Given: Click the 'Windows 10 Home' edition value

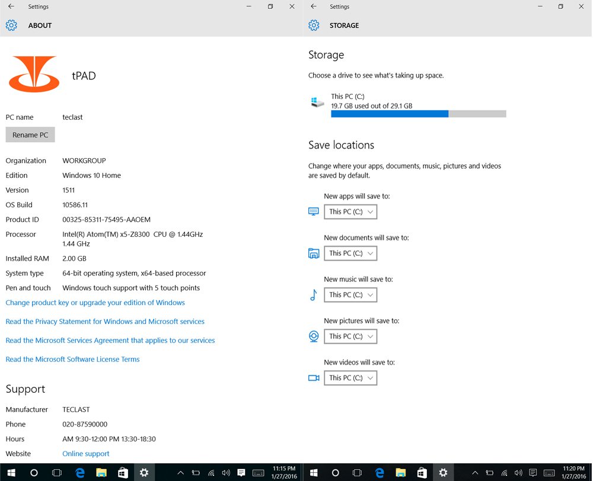Looking at the screenshot, I should 91,175.
